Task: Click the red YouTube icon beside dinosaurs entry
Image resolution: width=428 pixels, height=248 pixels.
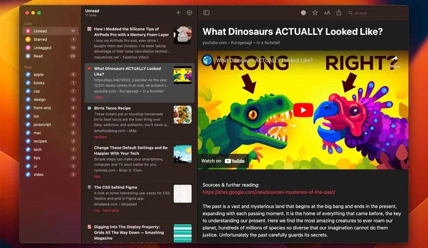Action: (89, 69)
